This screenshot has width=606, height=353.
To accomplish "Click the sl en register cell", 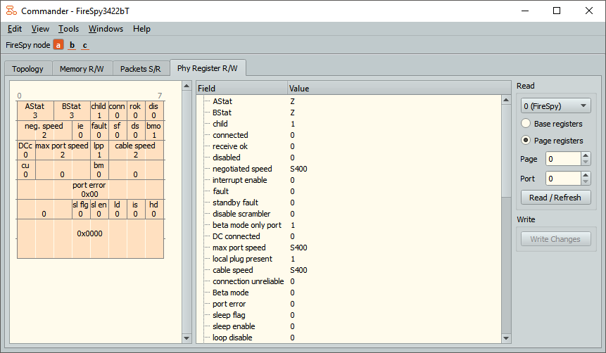I will pos(99,210).
